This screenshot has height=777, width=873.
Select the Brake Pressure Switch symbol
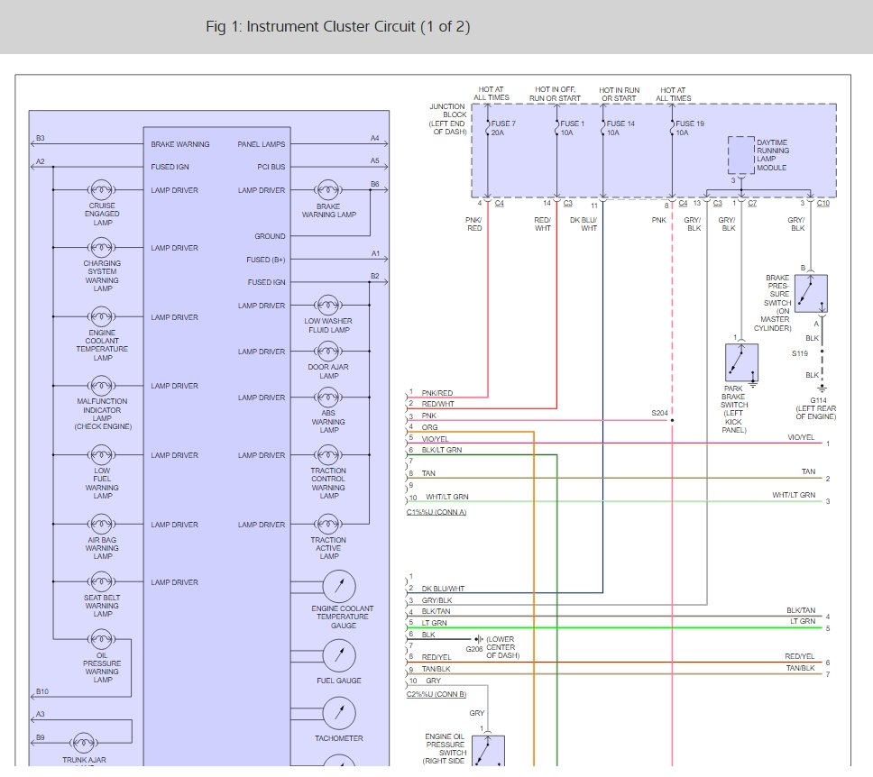pyautogui.click(x=810, y=294)
